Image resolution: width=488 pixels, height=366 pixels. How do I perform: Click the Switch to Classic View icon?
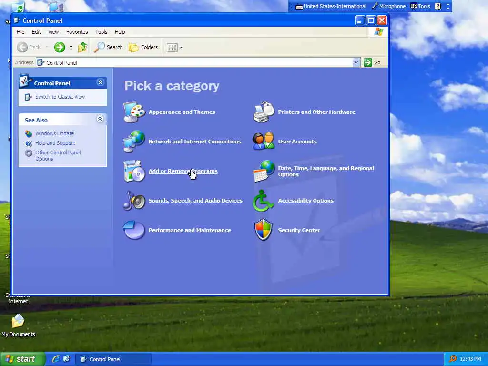(28, 97)
